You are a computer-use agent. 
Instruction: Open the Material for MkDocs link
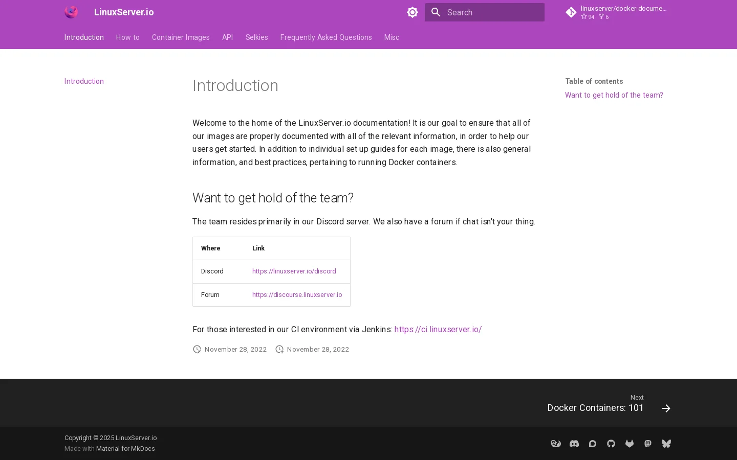click(125, 449)
